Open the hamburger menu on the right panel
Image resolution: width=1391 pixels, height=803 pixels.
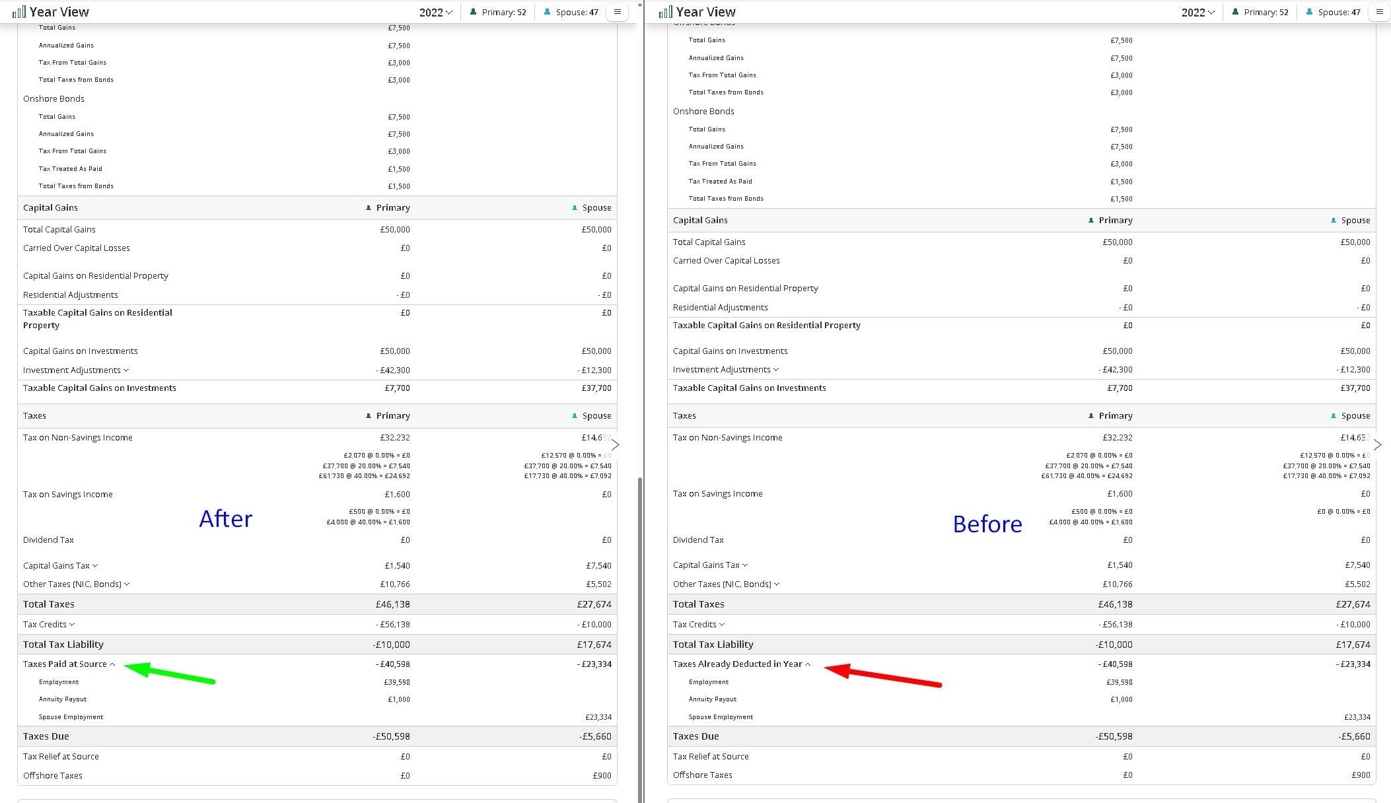click(x=1379, y=12)
